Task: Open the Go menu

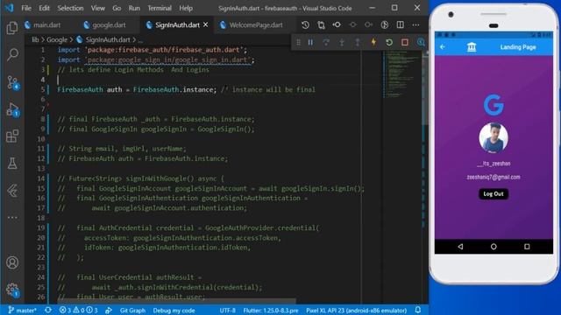Action: (117, 8)
